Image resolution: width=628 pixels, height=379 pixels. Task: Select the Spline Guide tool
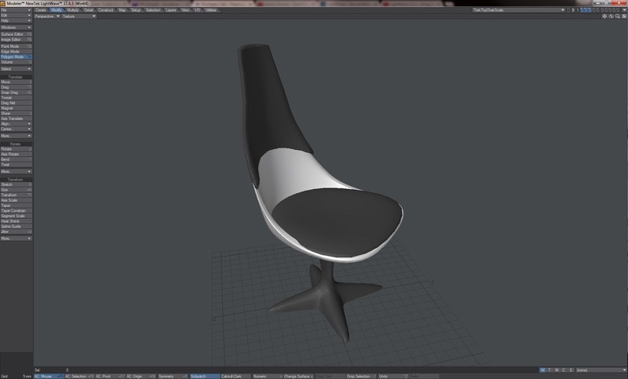16,226
